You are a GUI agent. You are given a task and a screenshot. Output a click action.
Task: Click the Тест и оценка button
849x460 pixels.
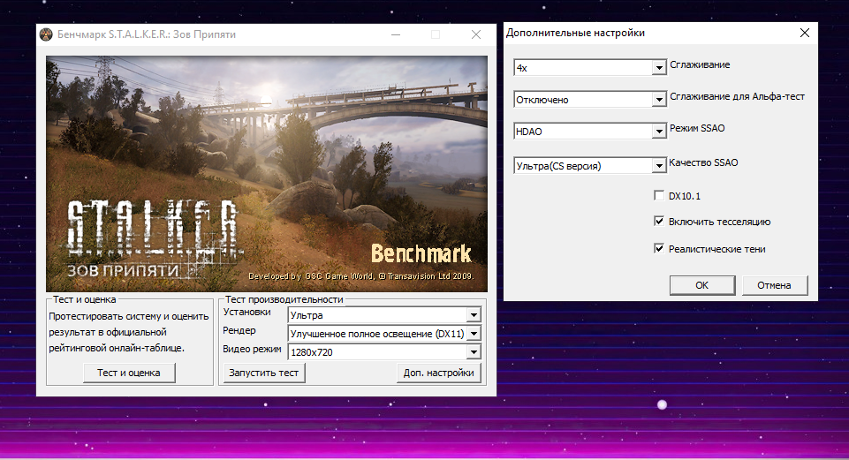129,373
